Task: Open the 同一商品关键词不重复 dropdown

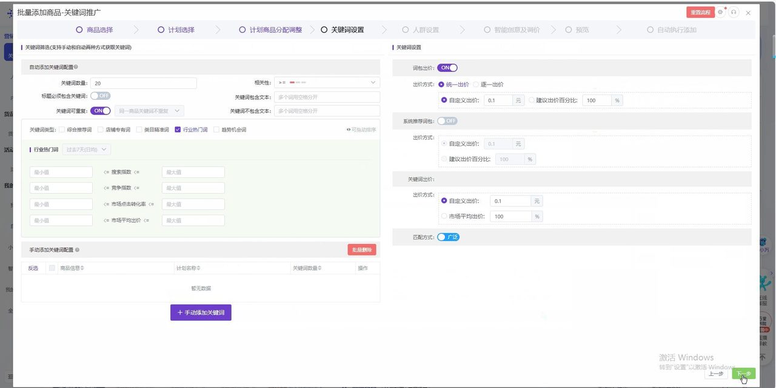Action: 149,111
